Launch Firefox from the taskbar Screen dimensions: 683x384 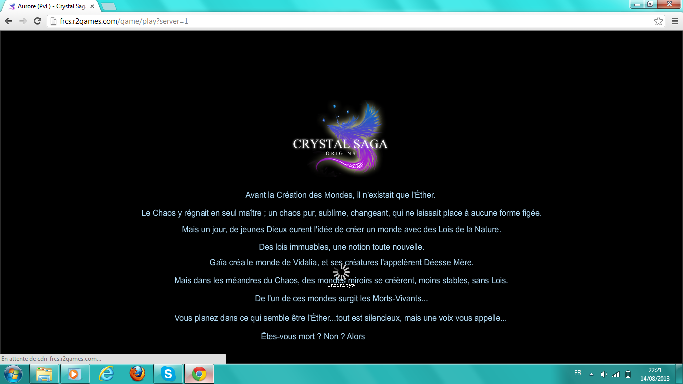[137, 374]
